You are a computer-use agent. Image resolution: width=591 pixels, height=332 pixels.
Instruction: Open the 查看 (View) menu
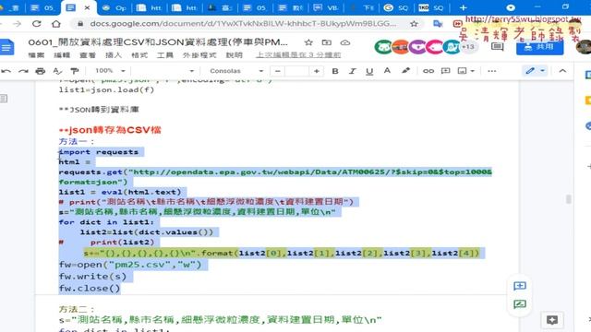pos(88,55)
